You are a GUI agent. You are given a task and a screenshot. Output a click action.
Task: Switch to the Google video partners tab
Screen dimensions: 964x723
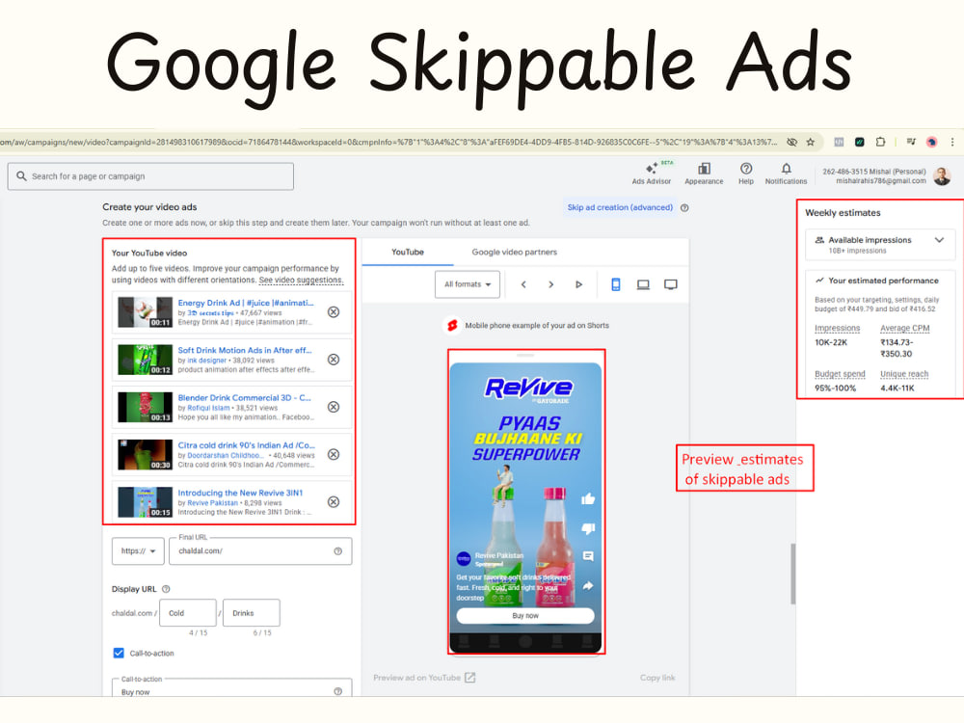click(x=515, y=252)
